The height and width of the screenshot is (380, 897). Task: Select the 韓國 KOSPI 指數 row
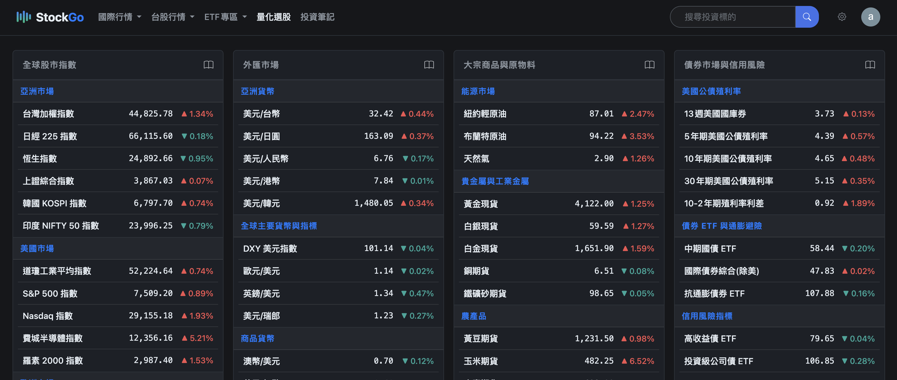pyautogui.click(x=118, y=203)
